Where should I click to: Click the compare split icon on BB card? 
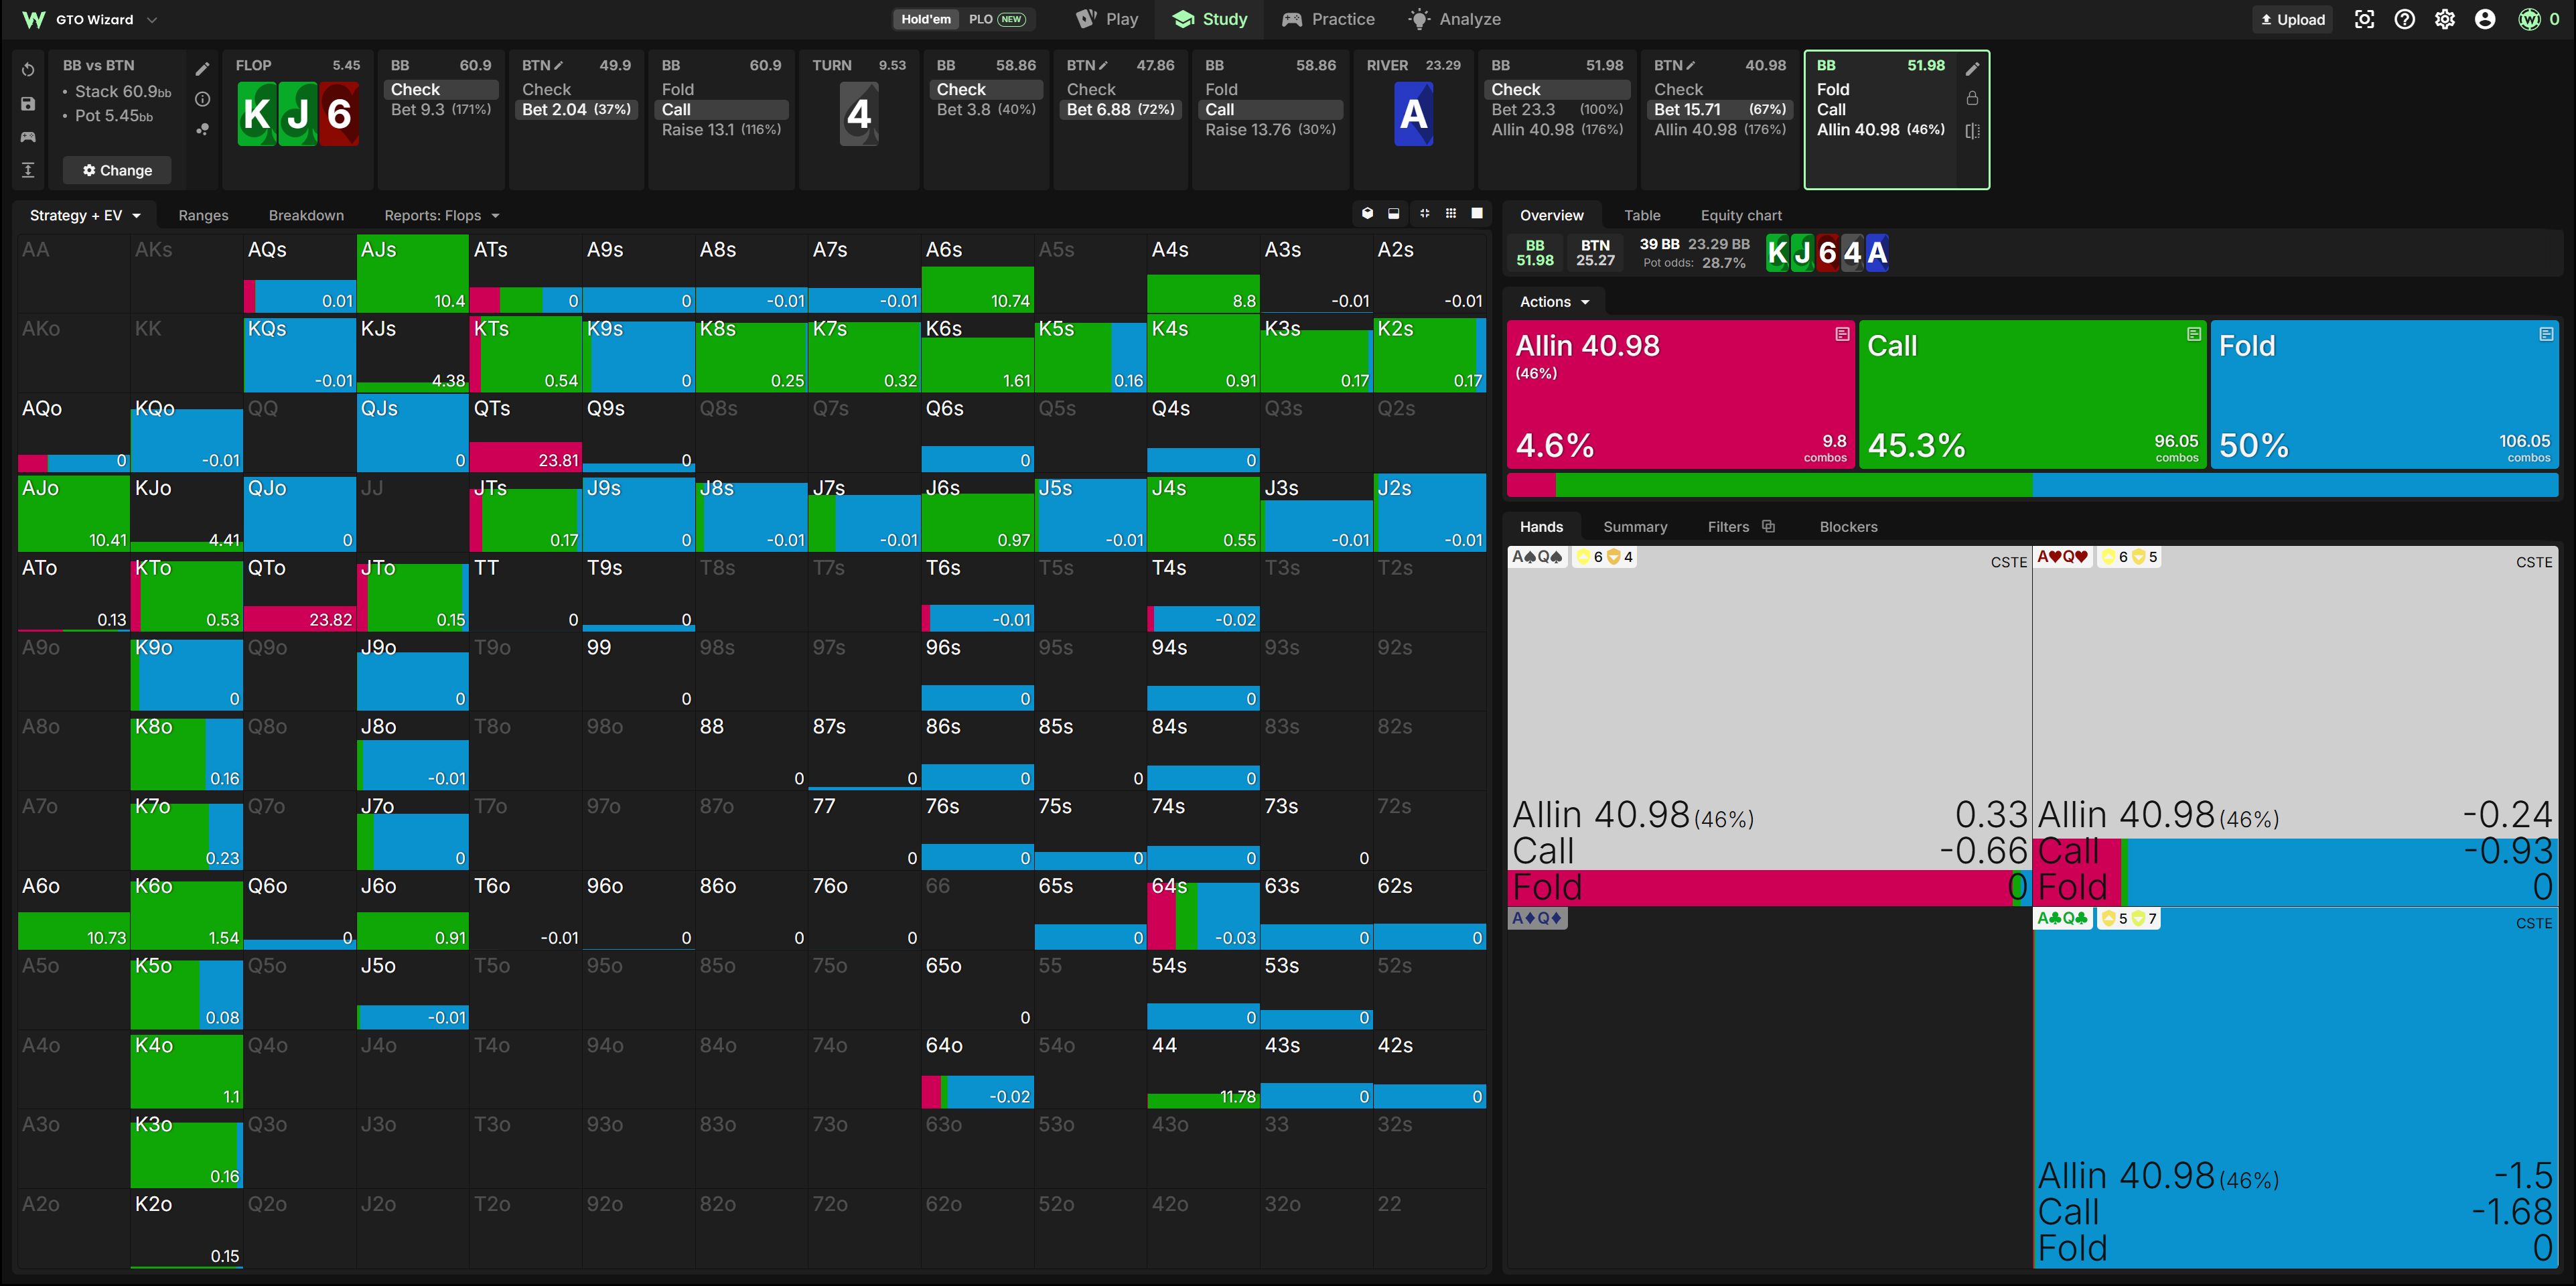click(1972, 131)
